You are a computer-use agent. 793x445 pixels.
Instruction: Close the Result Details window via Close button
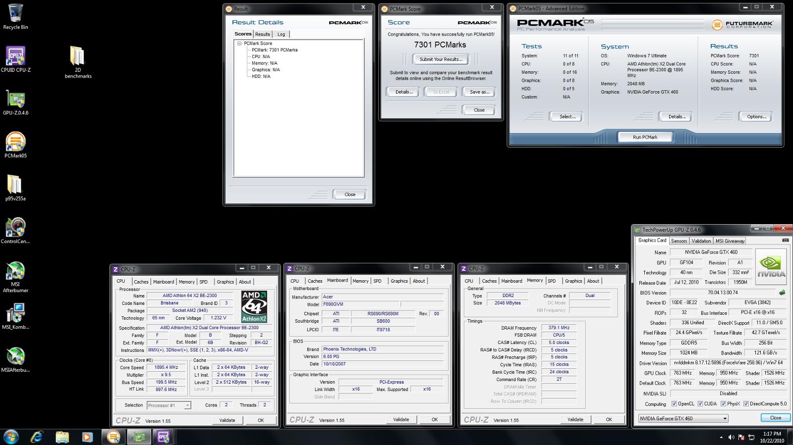(350, 195)
